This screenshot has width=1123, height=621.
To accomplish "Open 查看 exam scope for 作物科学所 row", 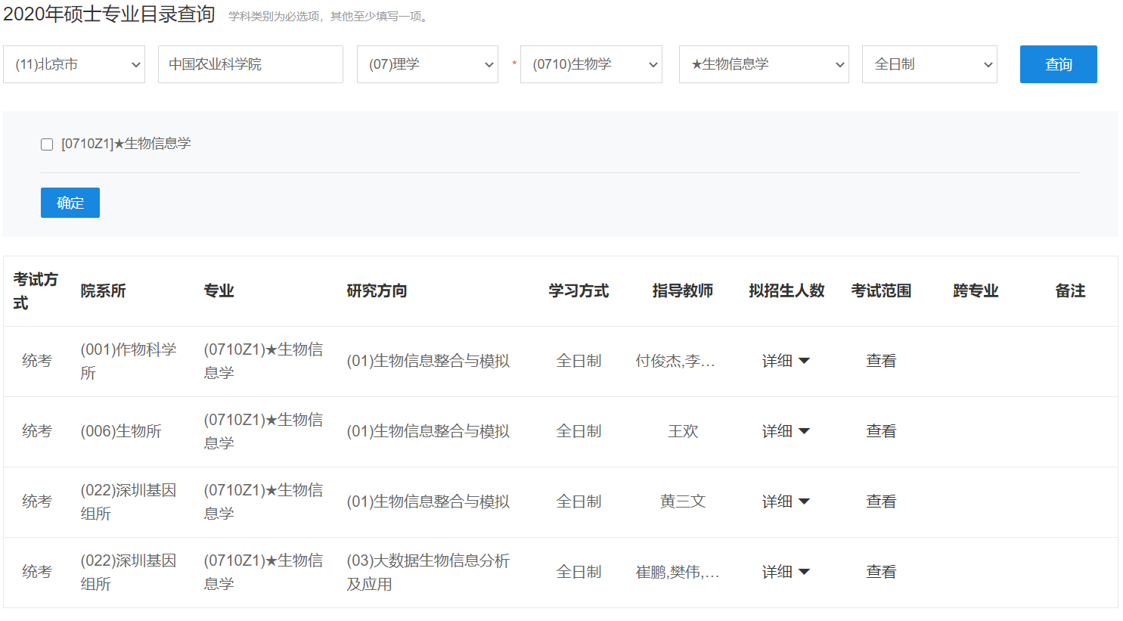I will (x=881, y=361).
